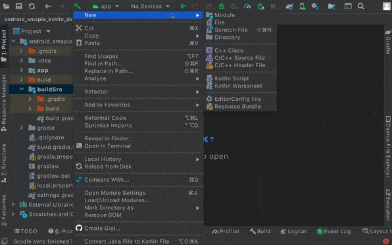
Task: Choose Cut from the context menu
Action: tap(138, 28)
